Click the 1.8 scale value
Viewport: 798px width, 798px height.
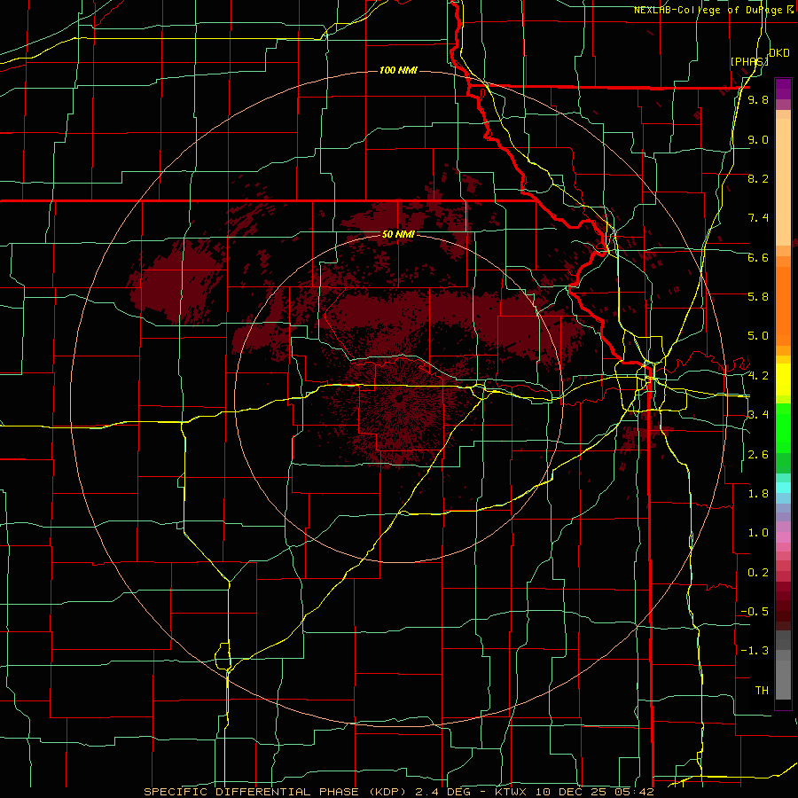pos(758,494)
